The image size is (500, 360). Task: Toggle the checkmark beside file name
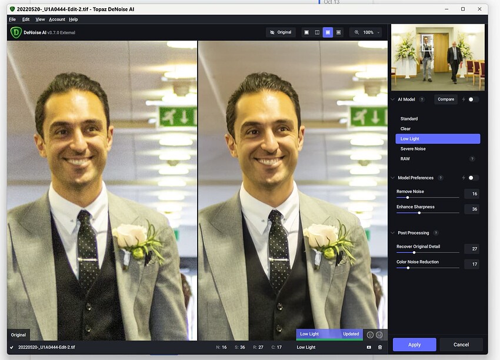12,347
